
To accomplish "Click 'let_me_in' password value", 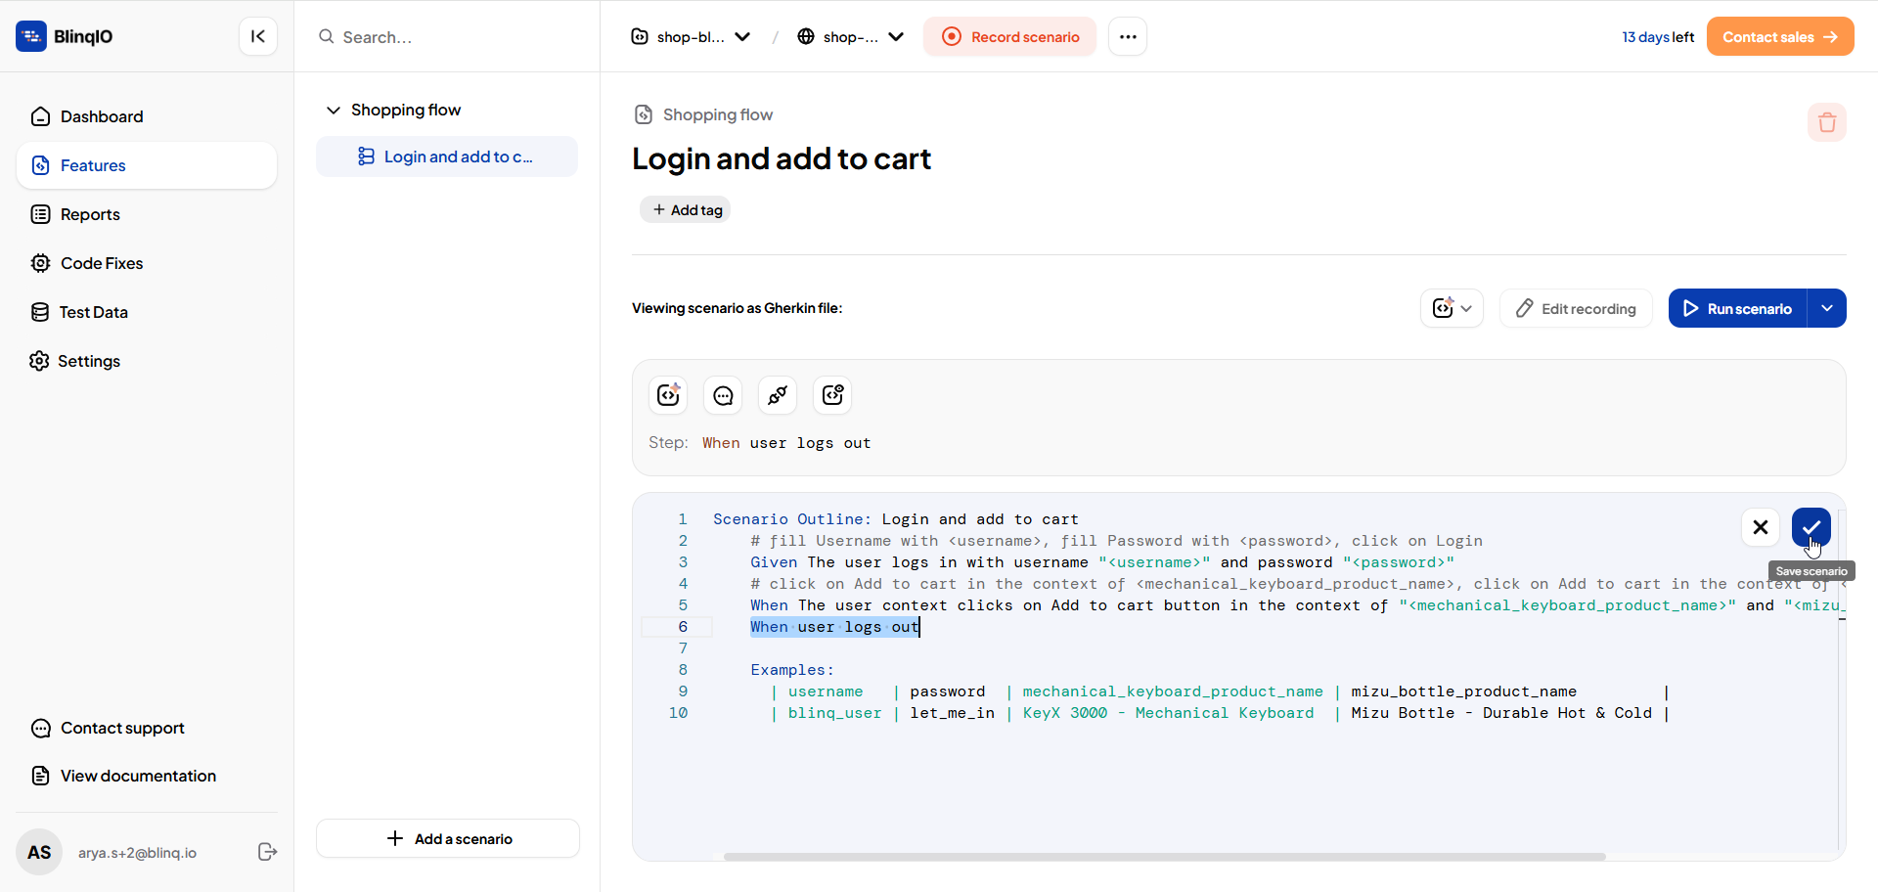I will 952,713.
